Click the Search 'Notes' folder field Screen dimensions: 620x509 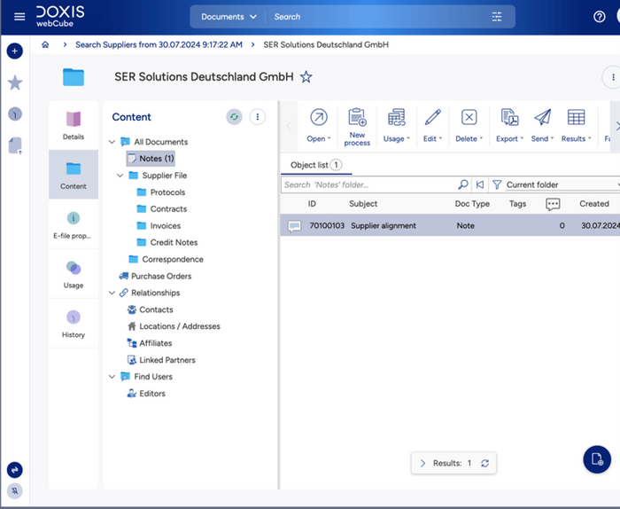pos(368,184)
